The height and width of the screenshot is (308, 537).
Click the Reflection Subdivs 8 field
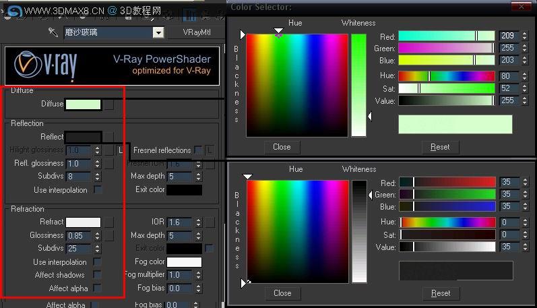pos(79,177)
